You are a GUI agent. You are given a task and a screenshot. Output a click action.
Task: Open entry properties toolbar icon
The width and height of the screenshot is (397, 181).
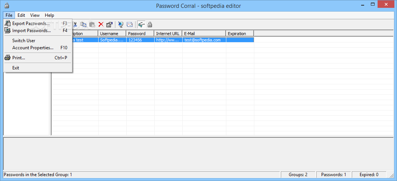109,25
